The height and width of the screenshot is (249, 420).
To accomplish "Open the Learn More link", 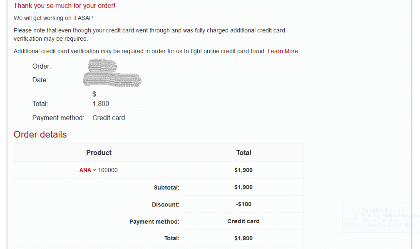I will click(283, 51).
